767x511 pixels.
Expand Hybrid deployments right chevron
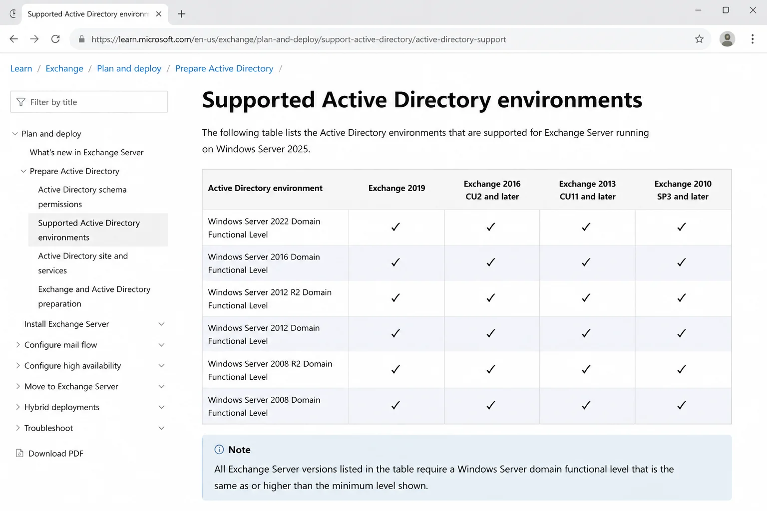(161, 407)
